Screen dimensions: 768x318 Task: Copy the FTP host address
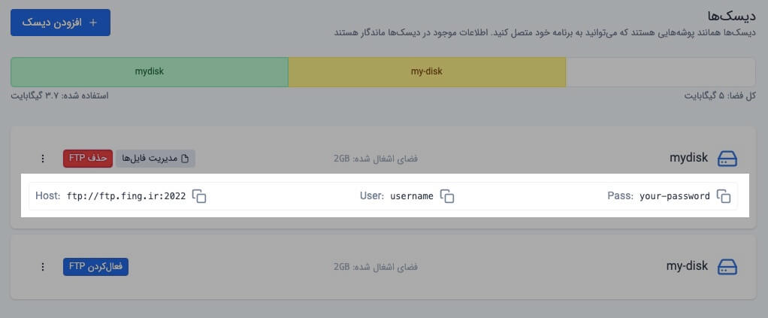click(x=199, y=196)
